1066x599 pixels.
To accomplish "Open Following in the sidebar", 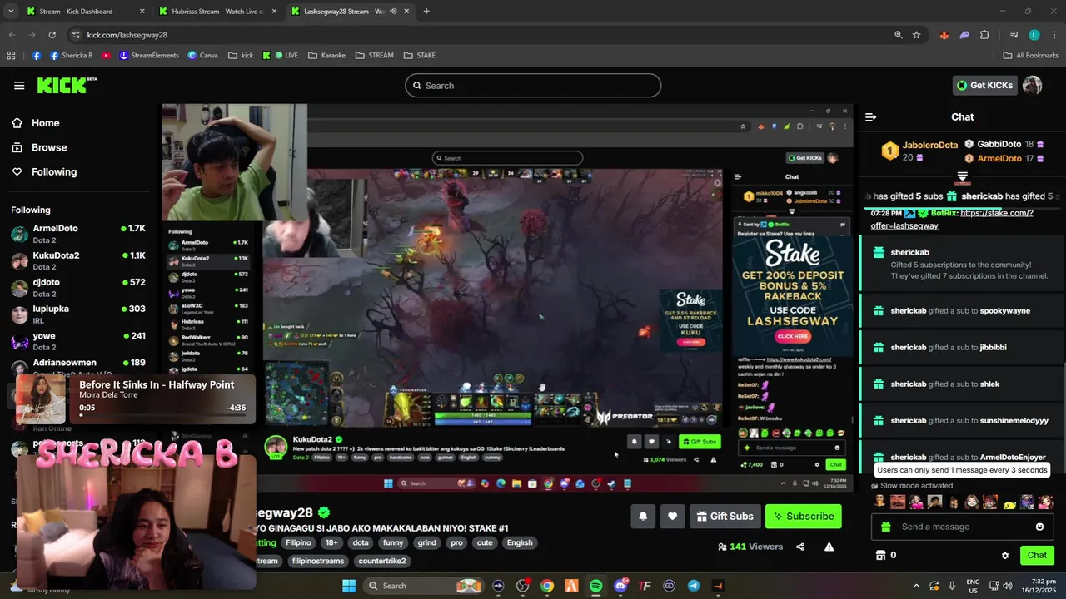I will pos(44,172).
